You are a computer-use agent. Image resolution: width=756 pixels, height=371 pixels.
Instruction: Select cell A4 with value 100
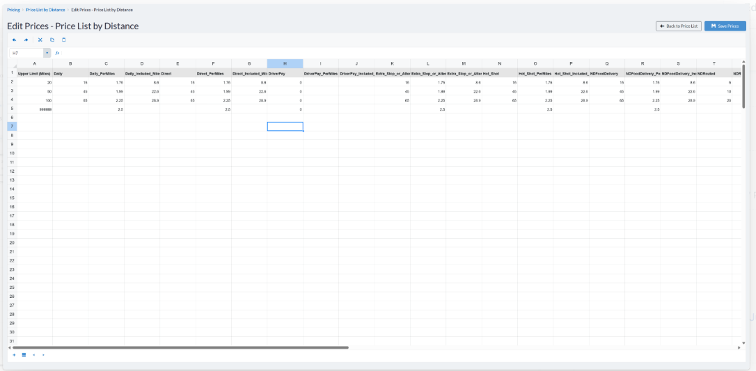point(35,100)
